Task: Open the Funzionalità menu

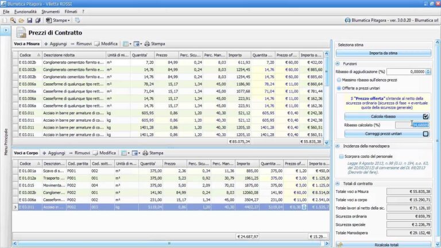Action: [x=25, y=11]
